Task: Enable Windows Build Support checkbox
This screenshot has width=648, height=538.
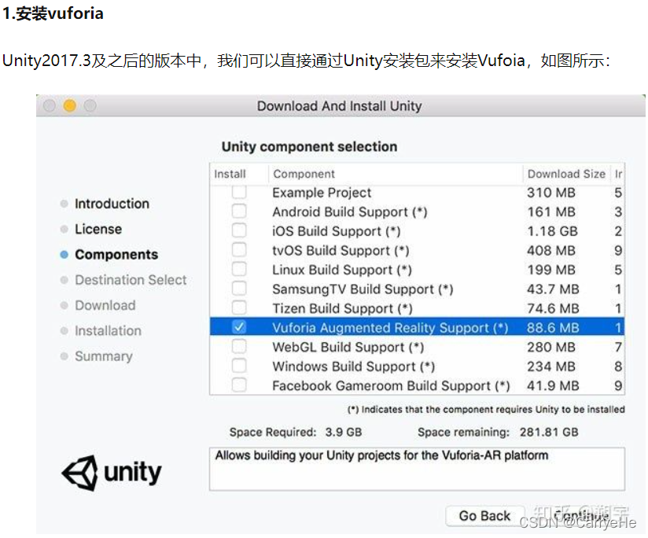Action: [239, 366]
